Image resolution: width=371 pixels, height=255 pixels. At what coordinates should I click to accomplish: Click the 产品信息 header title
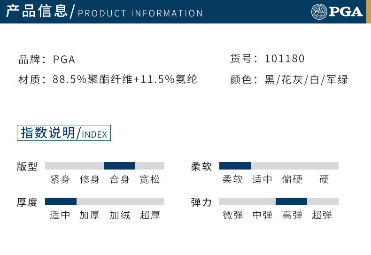point(38,11)
